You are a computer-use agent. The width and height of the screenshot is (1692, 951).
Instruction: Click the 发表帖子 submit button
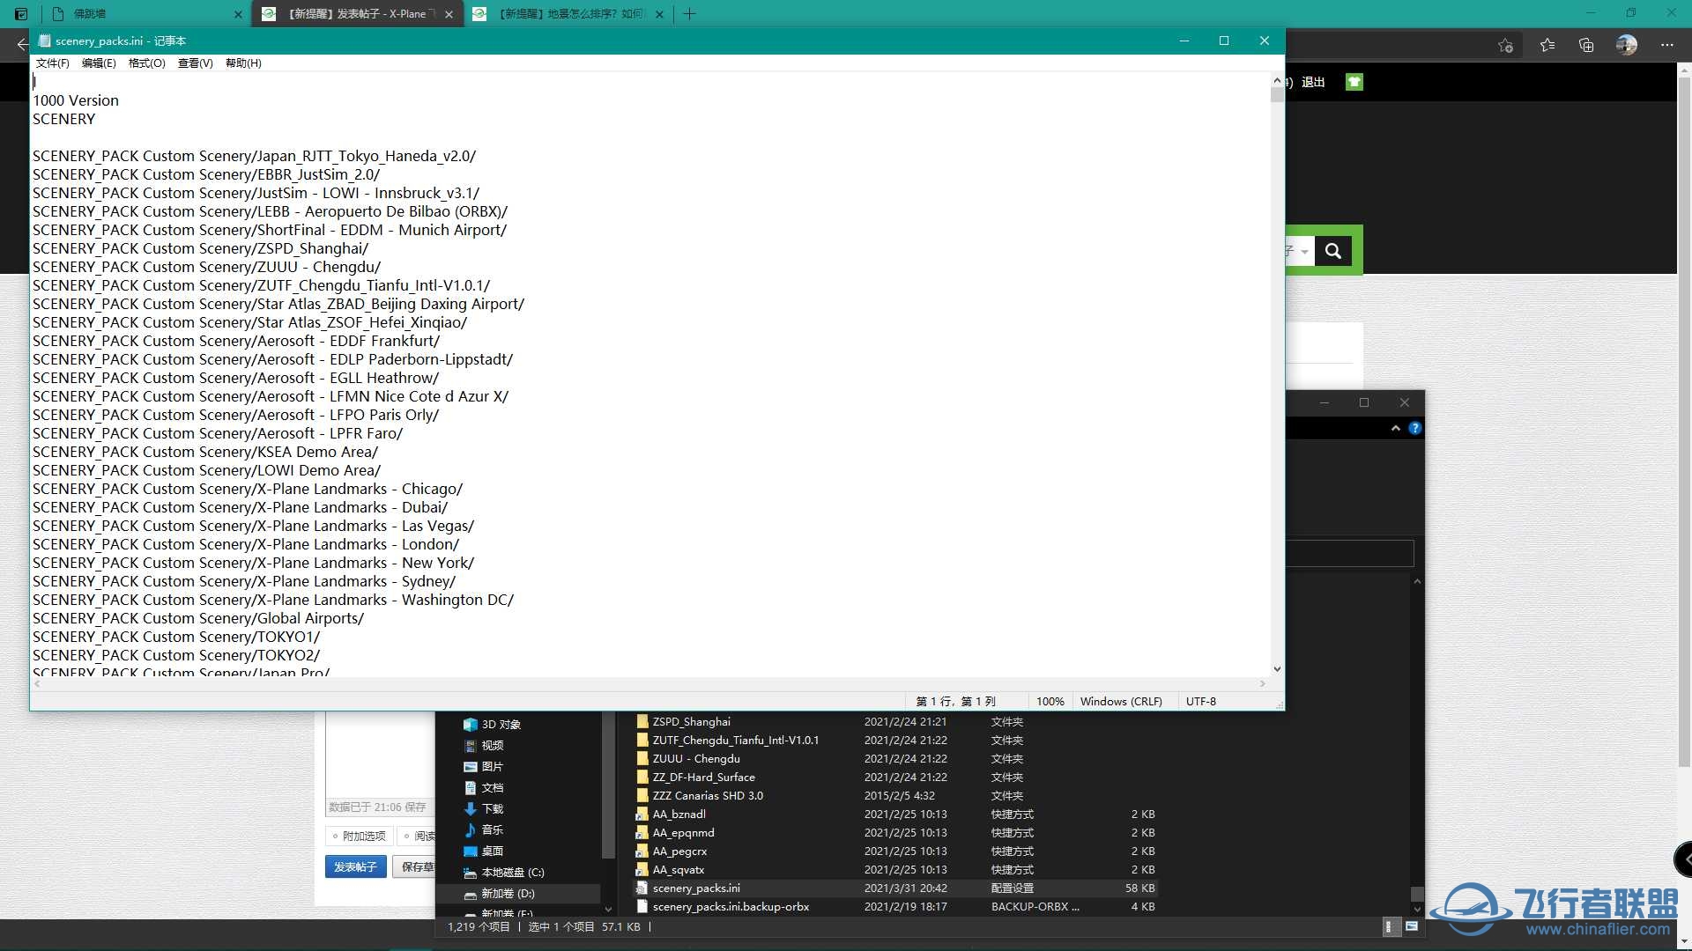(355, 866)
